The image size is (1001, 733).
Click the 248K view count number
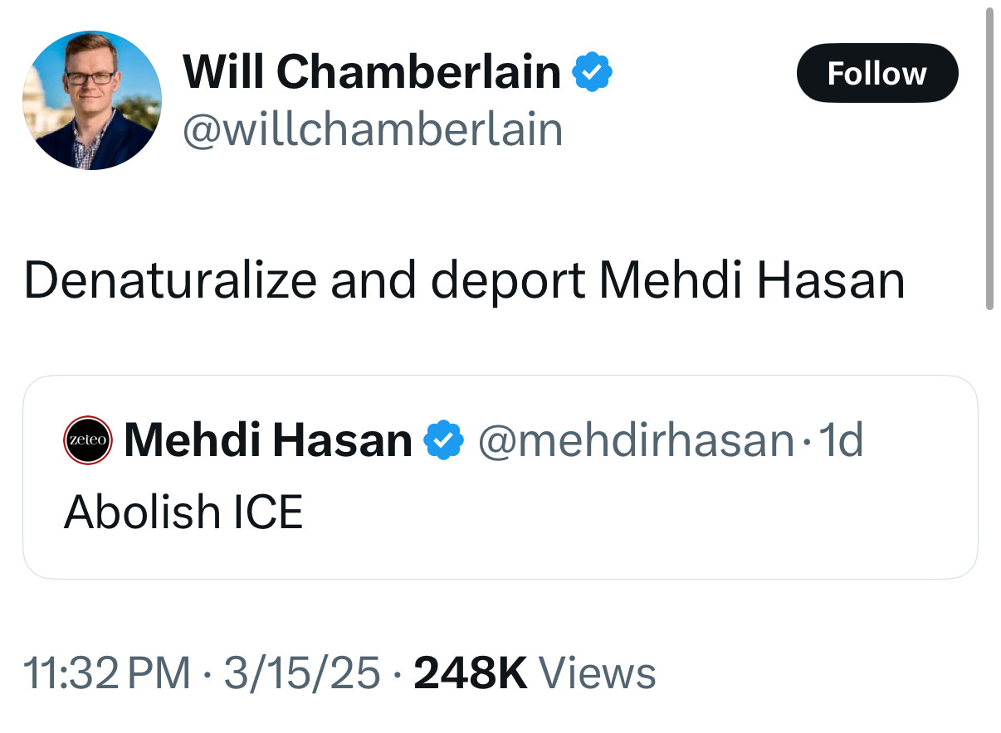(x=470, y=672)
